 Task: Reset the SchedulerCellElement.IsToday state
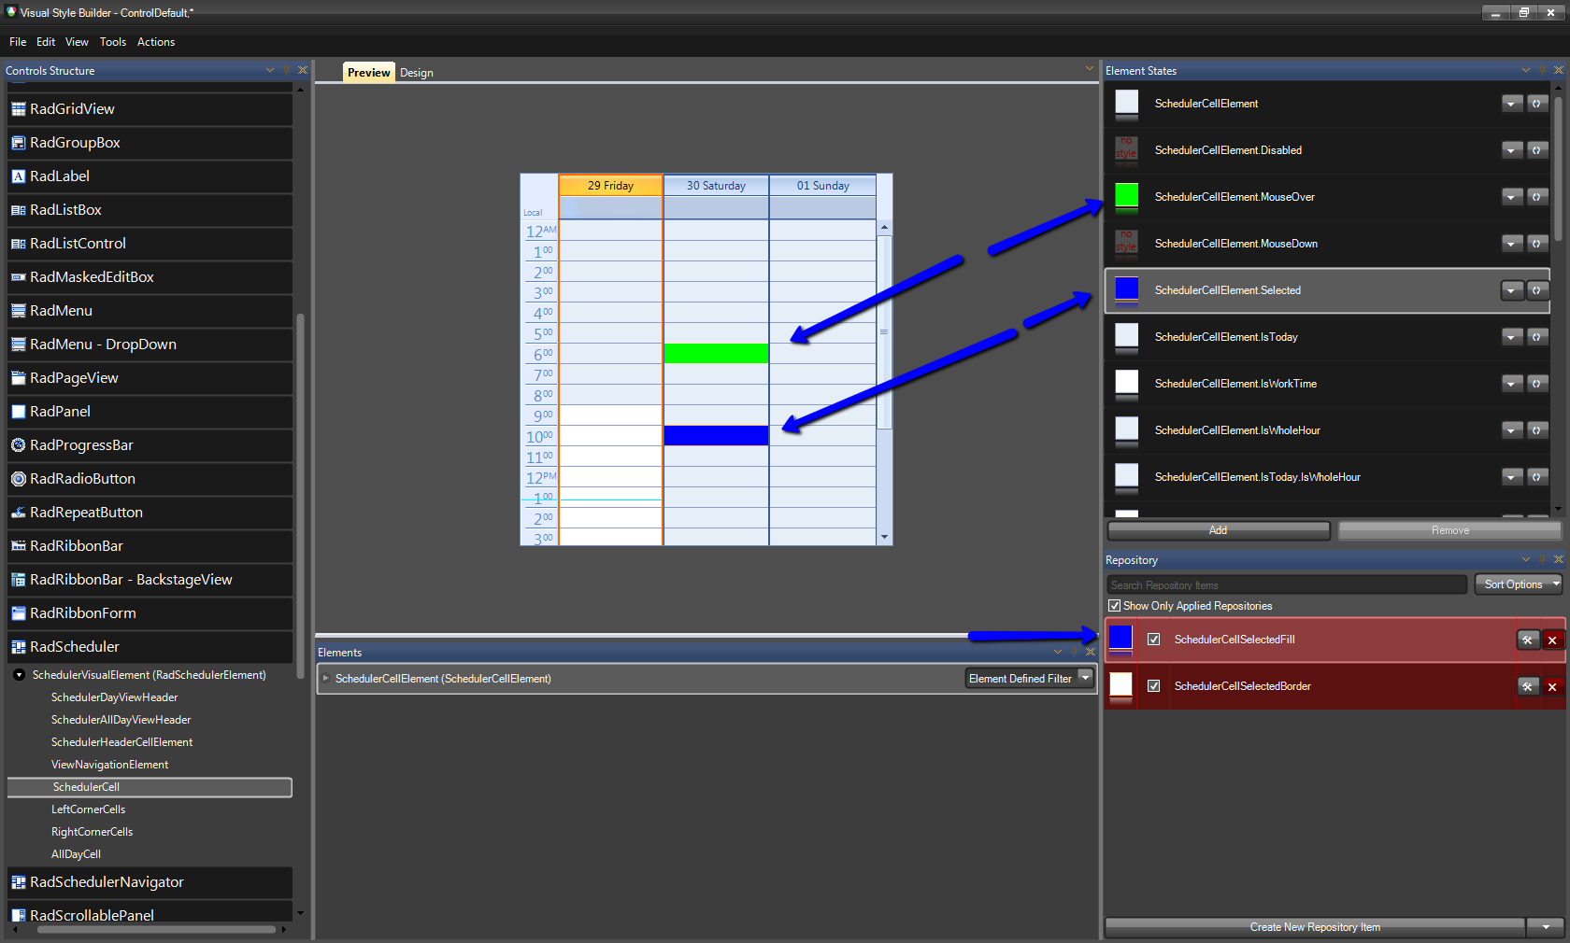[1537, 337]
